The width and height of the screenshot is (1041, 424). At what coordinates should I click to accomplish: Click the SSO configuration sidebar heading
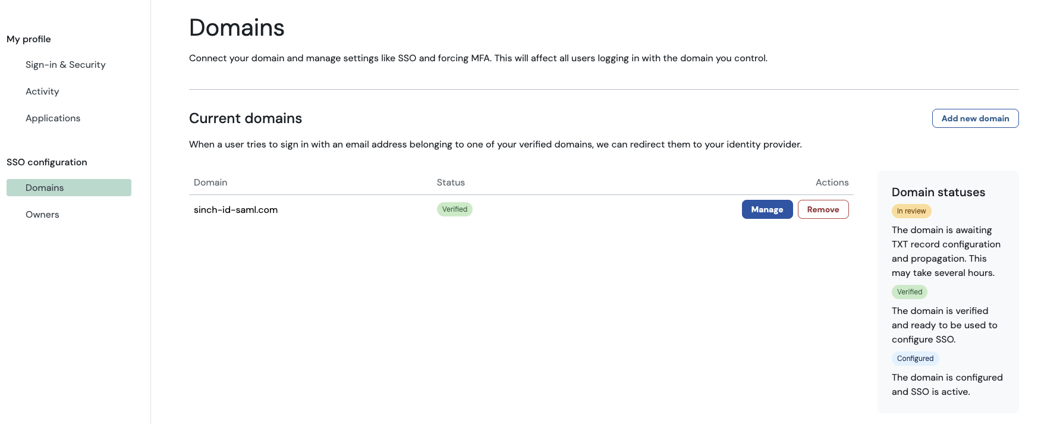[x=47, y=162]
